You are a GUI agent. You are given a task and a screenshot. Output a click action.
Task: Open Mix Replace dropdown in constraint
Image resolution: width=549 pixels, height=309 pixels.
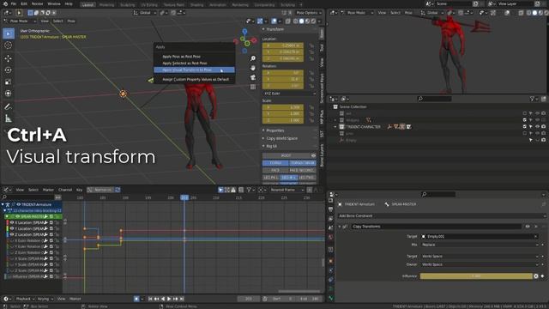pos(480,245)
